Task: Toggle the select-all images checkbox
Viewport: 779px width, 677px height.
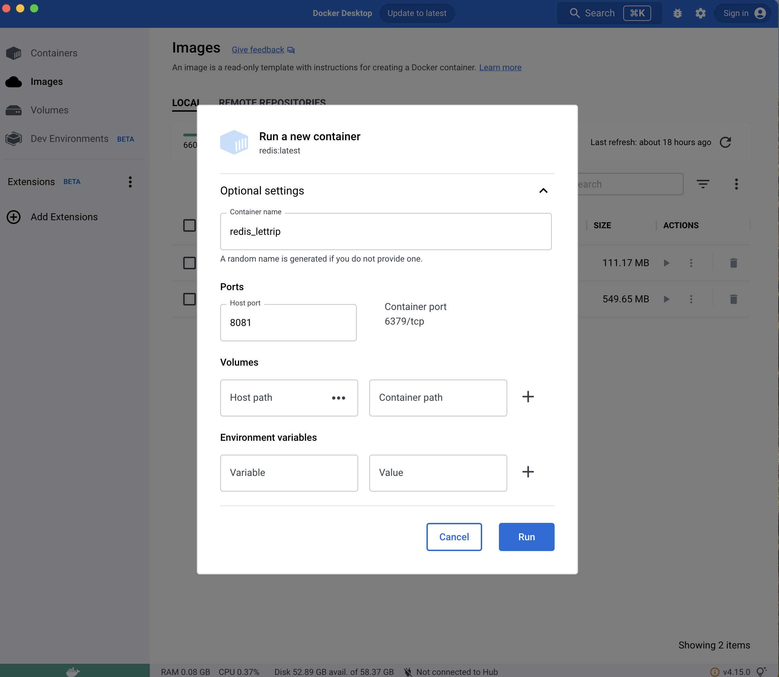Action: [x=189, y=225]
